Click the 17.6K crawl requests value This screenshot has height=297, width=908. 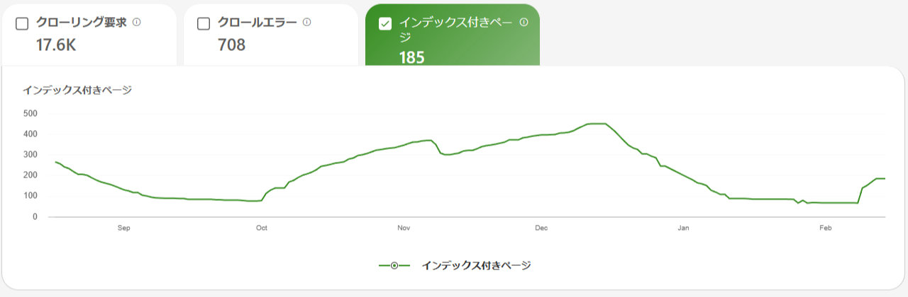coord(56,45)
